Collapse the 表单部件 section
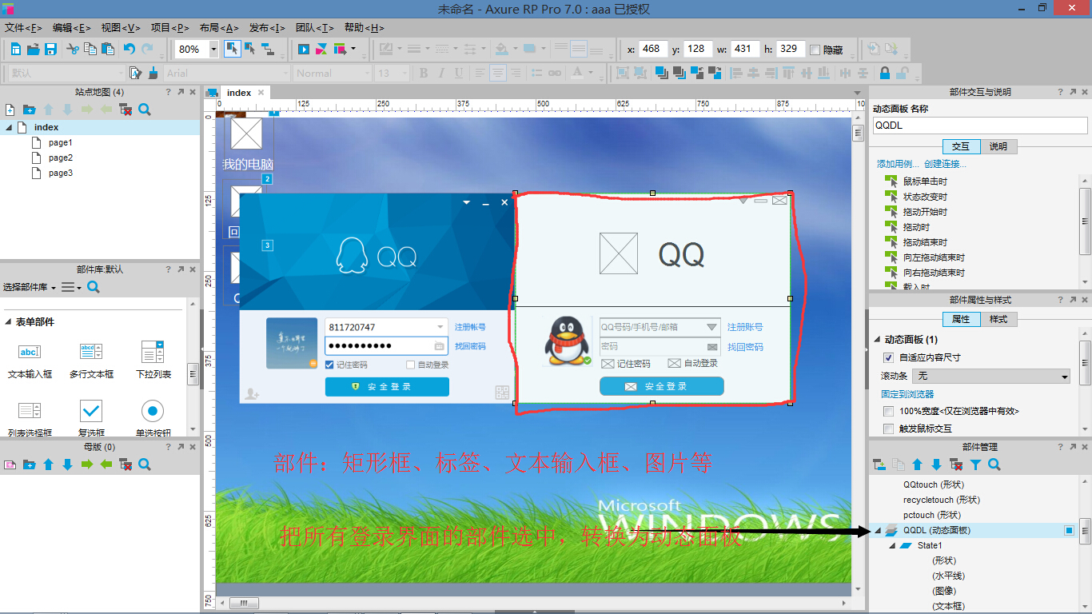 pyautogui.click(x=8, y=321)
